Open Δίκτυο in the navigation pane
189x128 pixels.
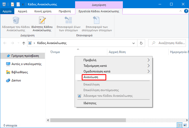pyautogui.click(x=14, y=80)
